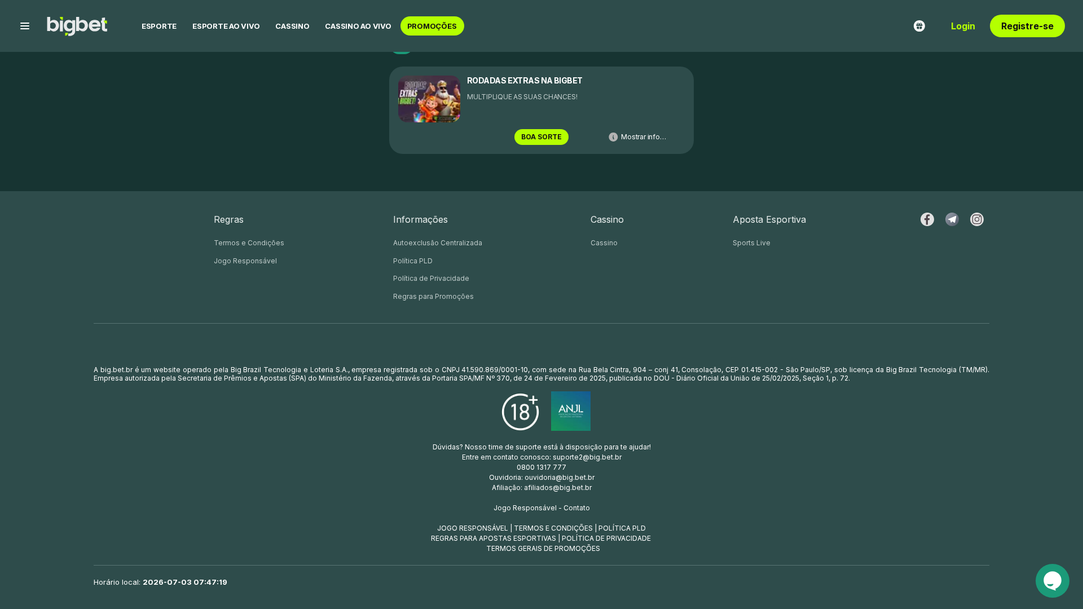
Task: Open Política PLD under Informações
Action: click(413, 261)
